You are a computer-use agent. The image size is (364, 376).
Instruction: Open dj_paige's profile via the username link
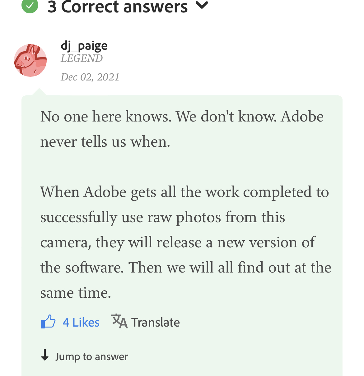coord(84,46)
